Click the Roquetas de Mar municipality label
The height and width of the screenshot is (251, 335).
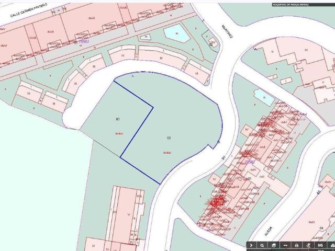pos(291,5)
